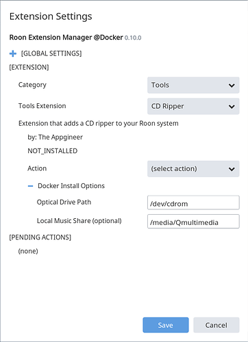Open the Tools Extension dropdown showing CD Ripper

click(x=193, y=106)
